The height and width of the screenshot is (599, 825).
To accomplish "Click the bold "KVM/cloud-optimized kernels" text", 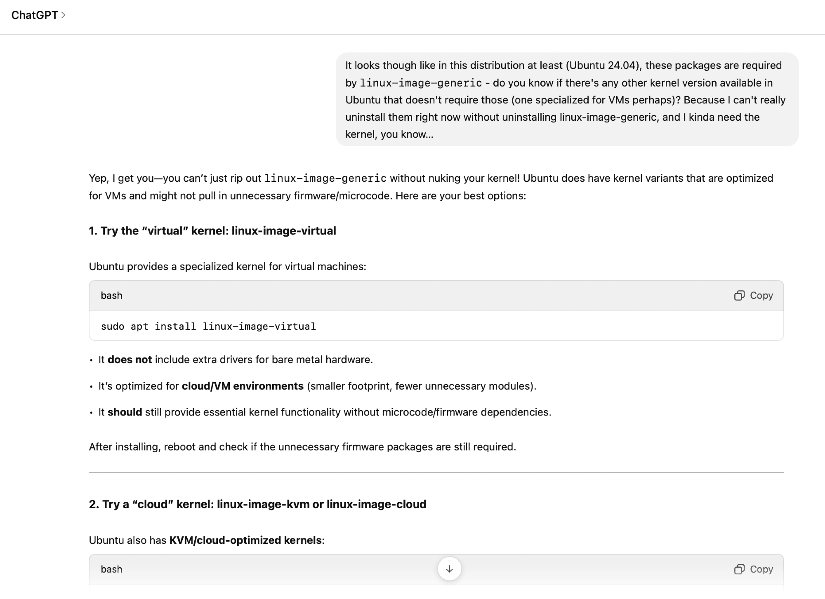I will coord(245,540).
